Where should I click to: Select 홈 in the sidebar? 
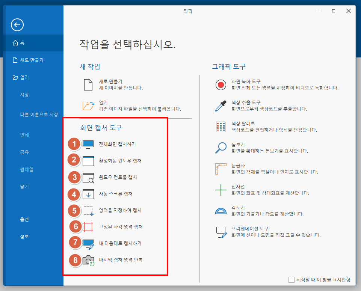point(33,43)
